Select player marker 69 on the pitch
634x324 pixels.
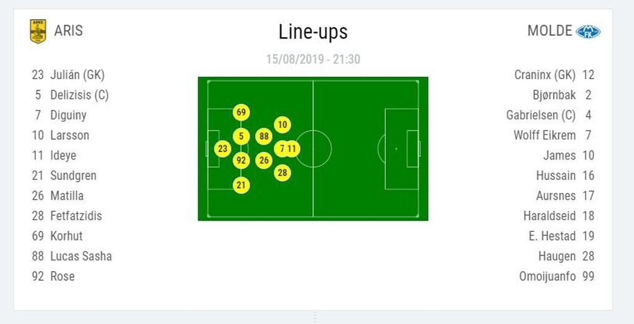pos(241,113)
